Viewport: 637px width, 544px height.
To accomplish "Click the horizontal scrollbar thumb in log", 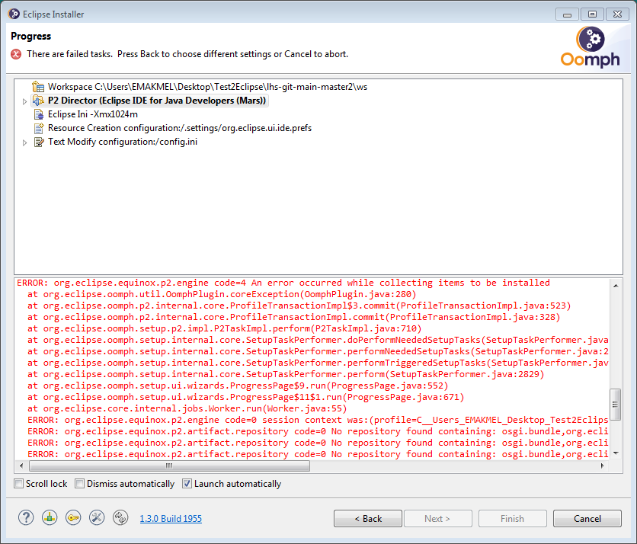I will [x=169, y=466].
